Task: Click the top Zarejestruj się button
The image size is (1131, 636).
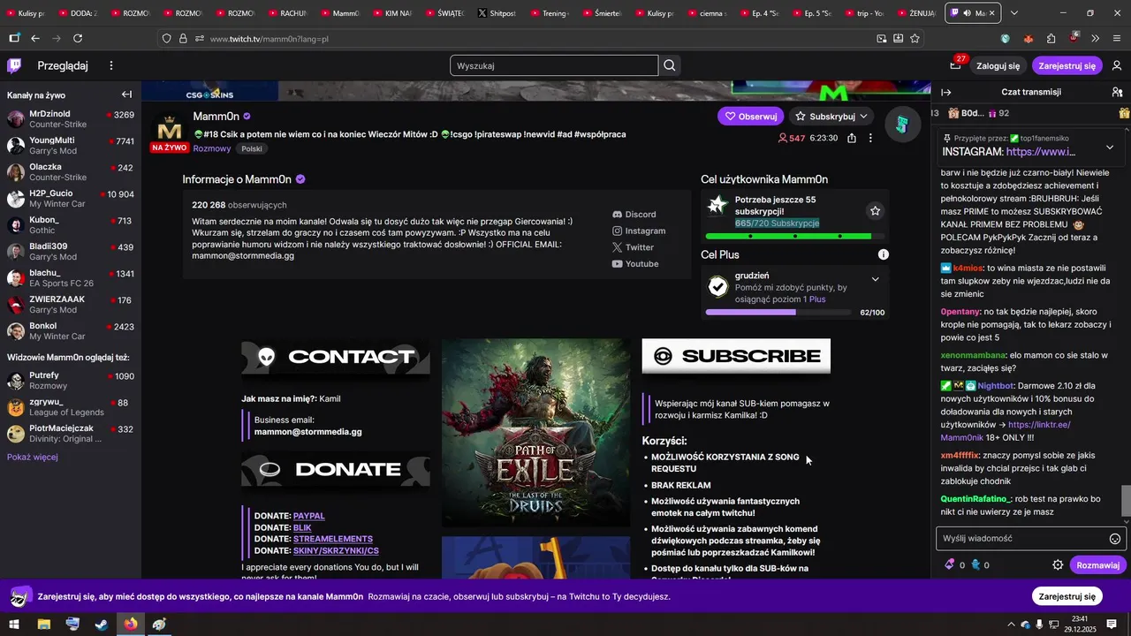Action: coord(1066,65)
